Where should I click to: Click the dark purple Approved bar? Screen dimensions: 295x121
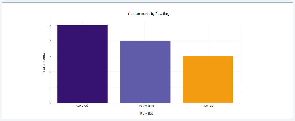click(82, 64)
